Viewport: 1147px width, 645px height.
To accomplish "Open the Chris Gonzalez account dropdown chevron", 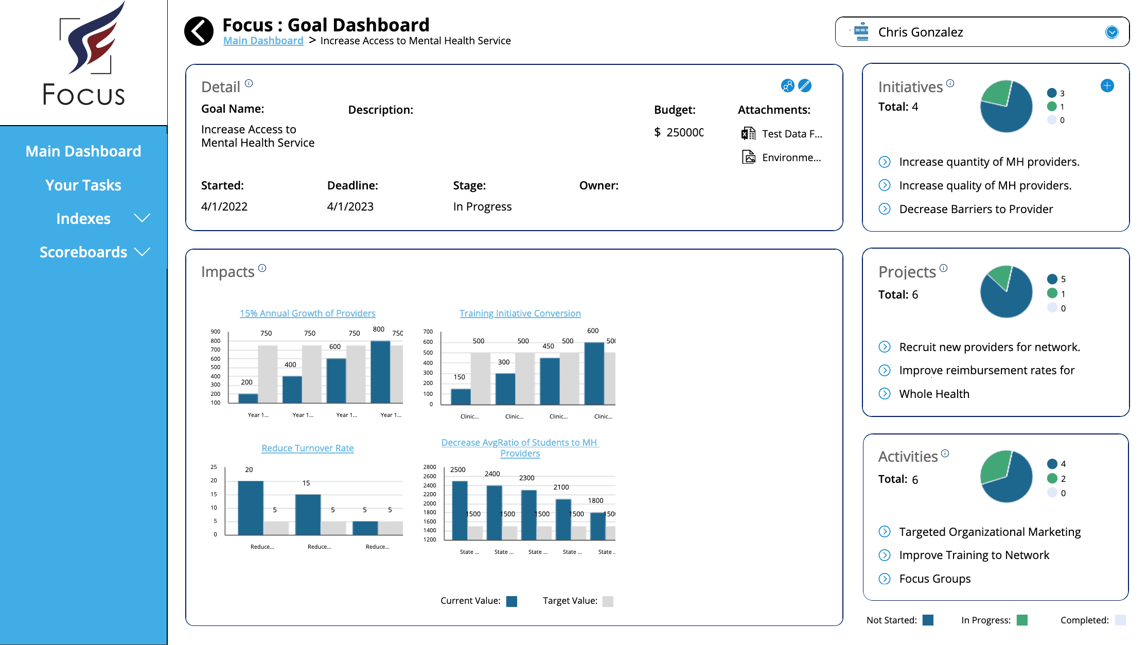I will pos(1111,31).
